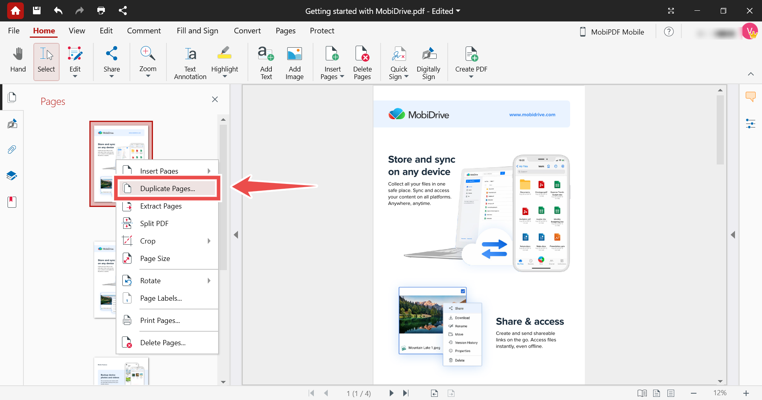Viewport: 762px width, 400px height.
Task: Click Add Image in the ribbon
Action: [294, 63]
